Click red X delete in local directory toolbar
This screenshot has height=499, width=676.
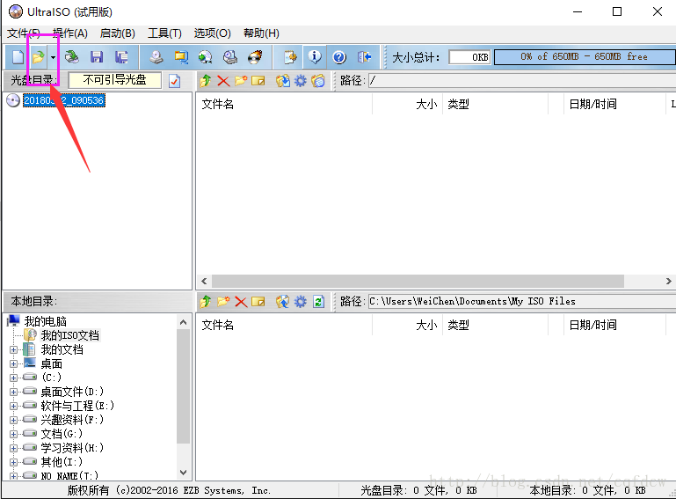point(241,301)
